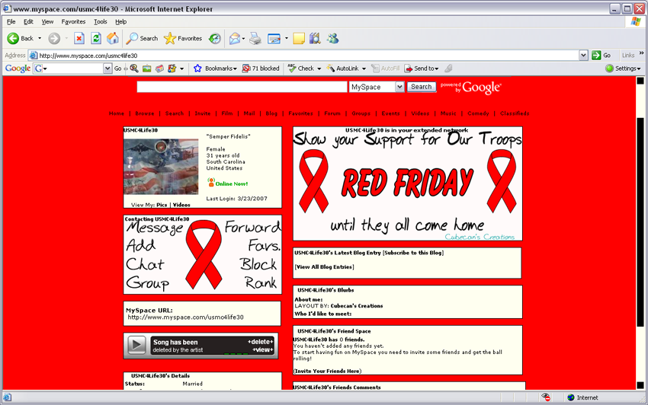Open View All Blog Entries link

click(325, 267)
